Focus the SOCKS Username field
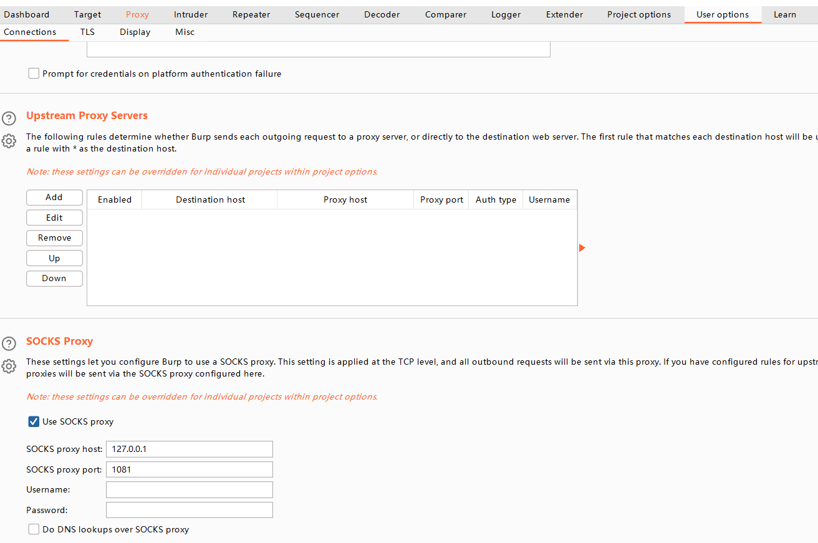Viewport: 818px width, 543px height. (190, 489)
